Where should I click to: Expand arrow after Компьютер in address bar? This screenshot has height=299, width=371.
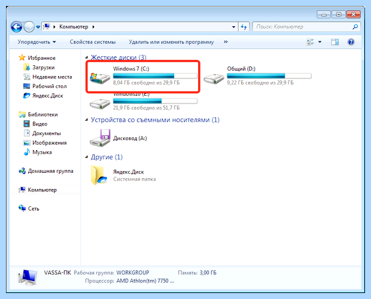[x=93, y=27]
